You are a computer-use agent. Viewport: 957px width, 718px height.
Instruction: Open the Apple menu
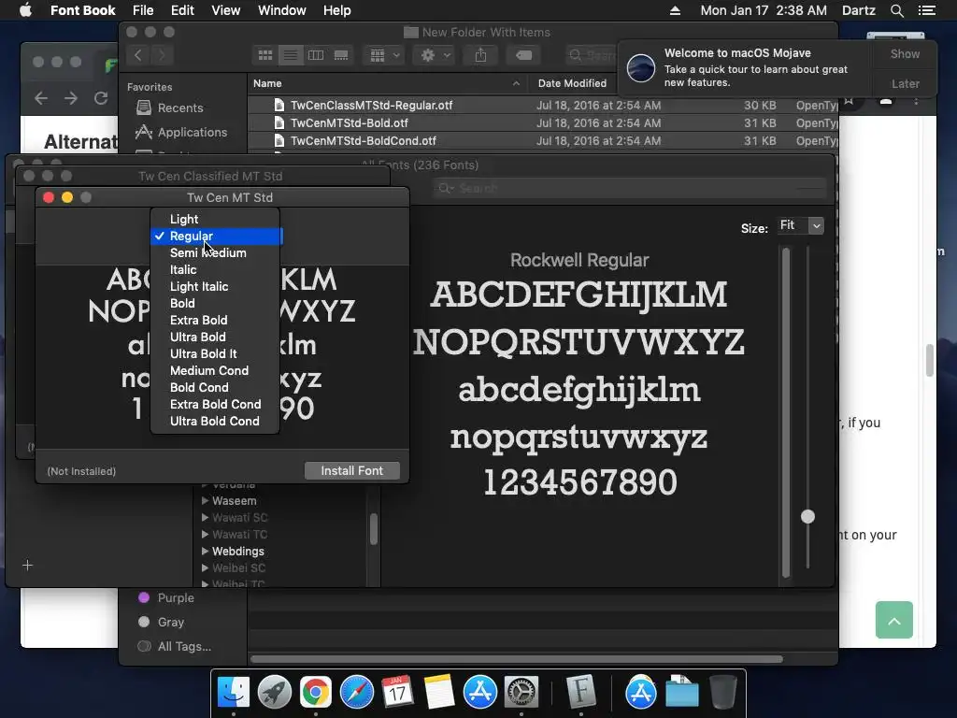click(x=25, y=10)
